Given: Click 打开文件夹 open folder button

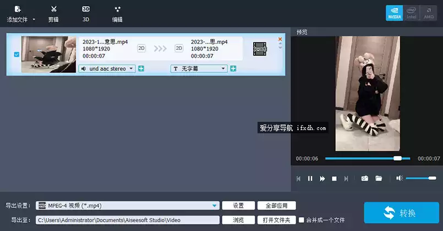Looking at the screenshot, I should [x=277, y=220].
